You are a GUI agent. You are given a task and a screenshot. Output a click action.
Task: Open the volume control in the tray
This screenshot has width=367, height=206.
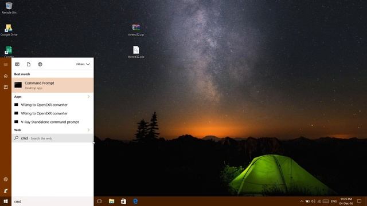[314, 201]
